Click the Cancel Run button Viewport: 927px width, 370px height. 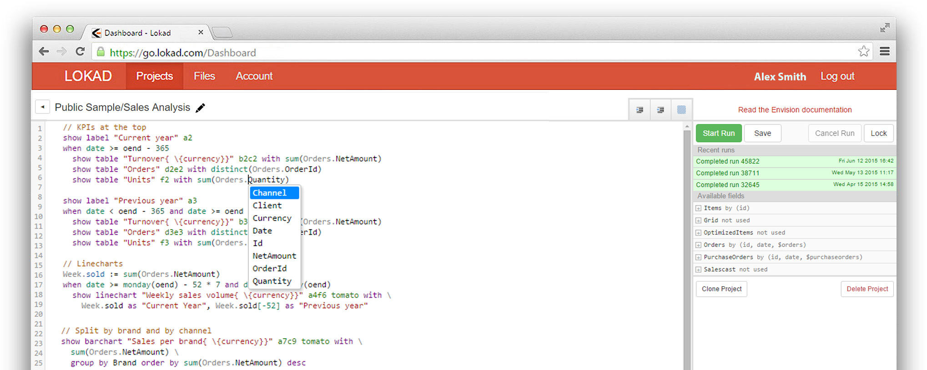(x=835, y=133)
